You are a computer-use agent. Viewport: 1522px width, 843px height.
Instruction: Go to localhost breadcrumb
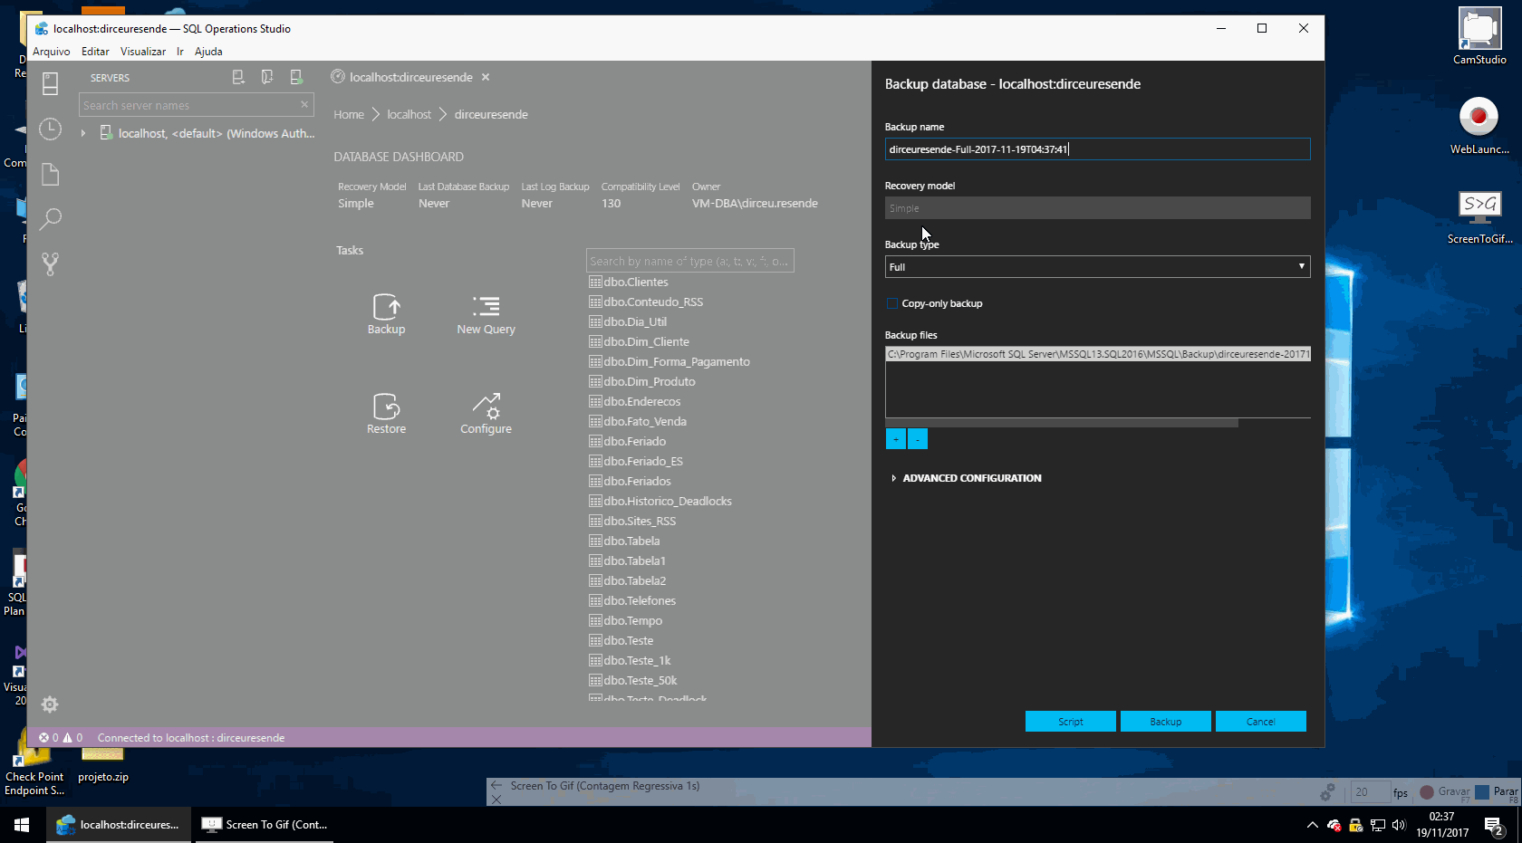(409, 115)
